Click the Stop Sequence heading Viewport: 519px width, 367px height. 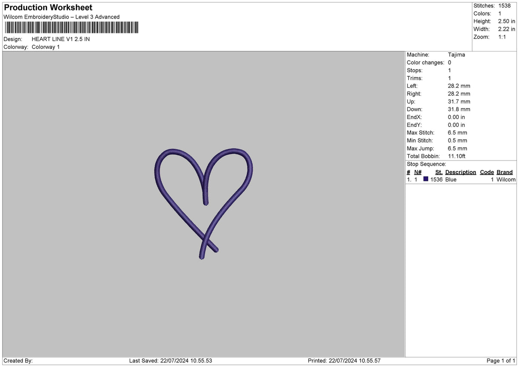click(426, 164)
